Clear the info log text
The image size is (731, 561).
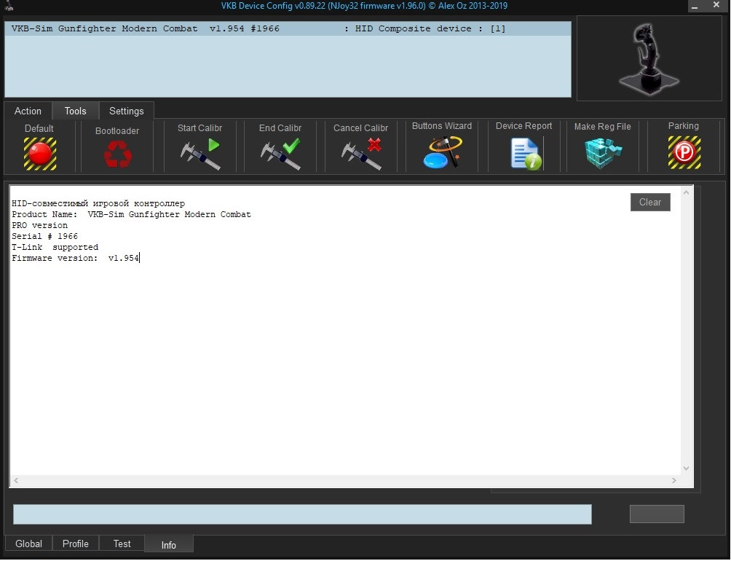pyautogui.click(x=650, y=202)
